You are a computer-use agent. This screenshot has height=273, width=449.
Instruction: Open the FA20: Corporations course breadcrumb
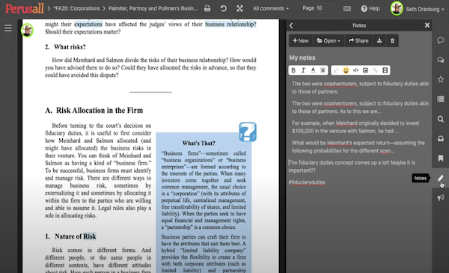click(76, 8)
